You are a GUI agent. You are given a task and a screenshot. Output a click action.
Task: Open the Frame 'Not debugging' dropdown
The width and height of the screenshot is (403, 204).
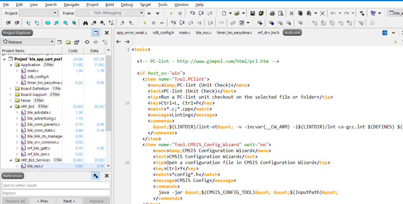(x=142, y=13)
